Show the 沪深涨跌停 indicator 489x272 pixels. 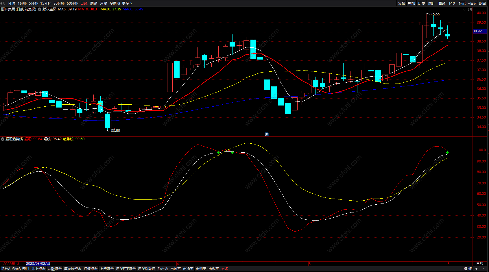(x=147, y=269)
